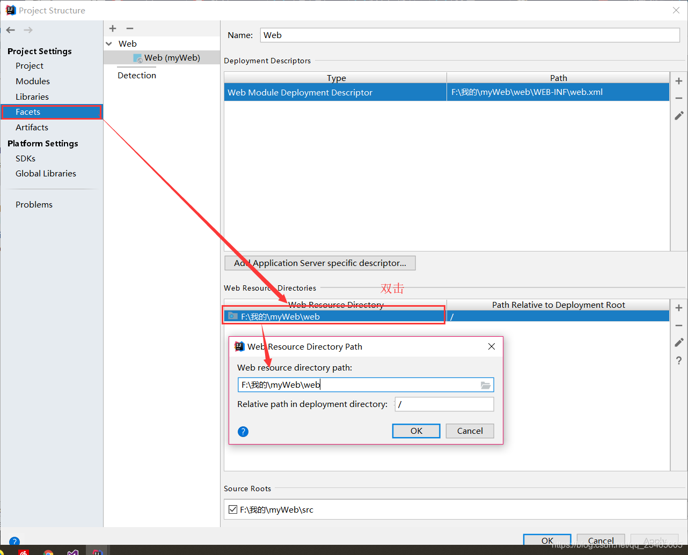The width and height of the screenshot is (688, 555).
Task: Browse for folder in Web resource directory path field
Action: coord(486,385)
